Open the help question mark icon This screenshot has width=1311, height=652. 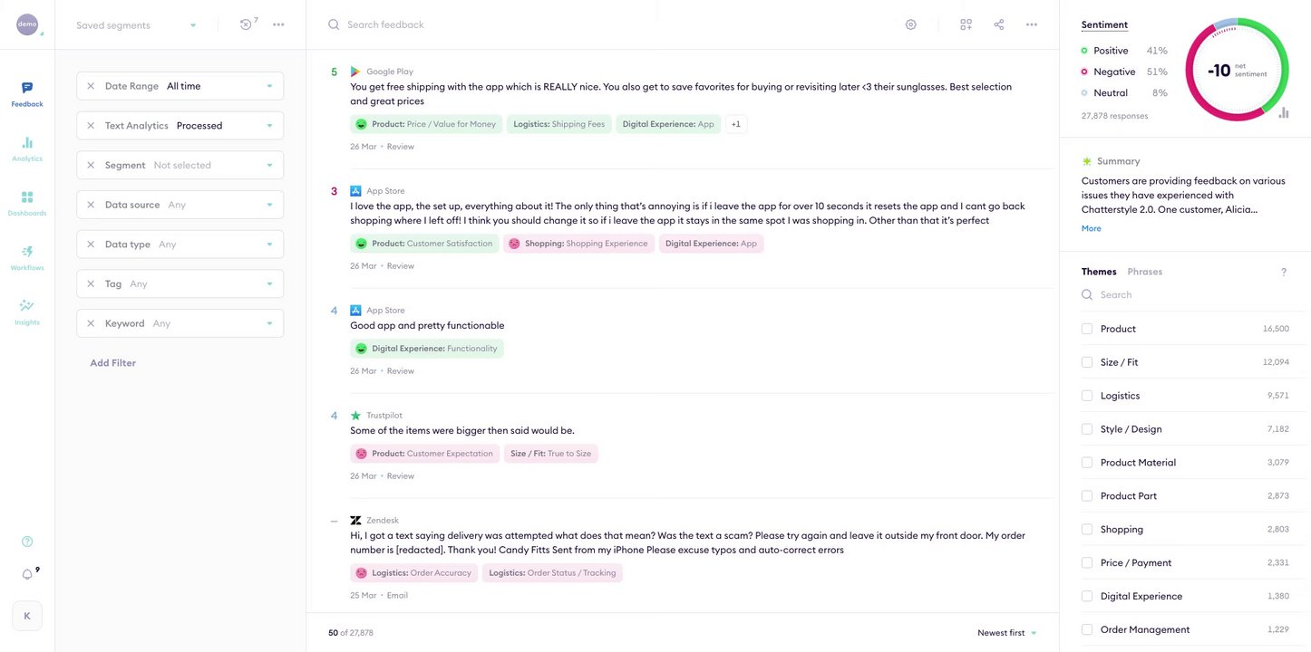[x=27, y=542]
